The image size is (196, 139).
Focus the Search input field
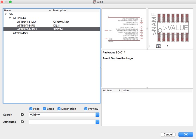[62, 115]
